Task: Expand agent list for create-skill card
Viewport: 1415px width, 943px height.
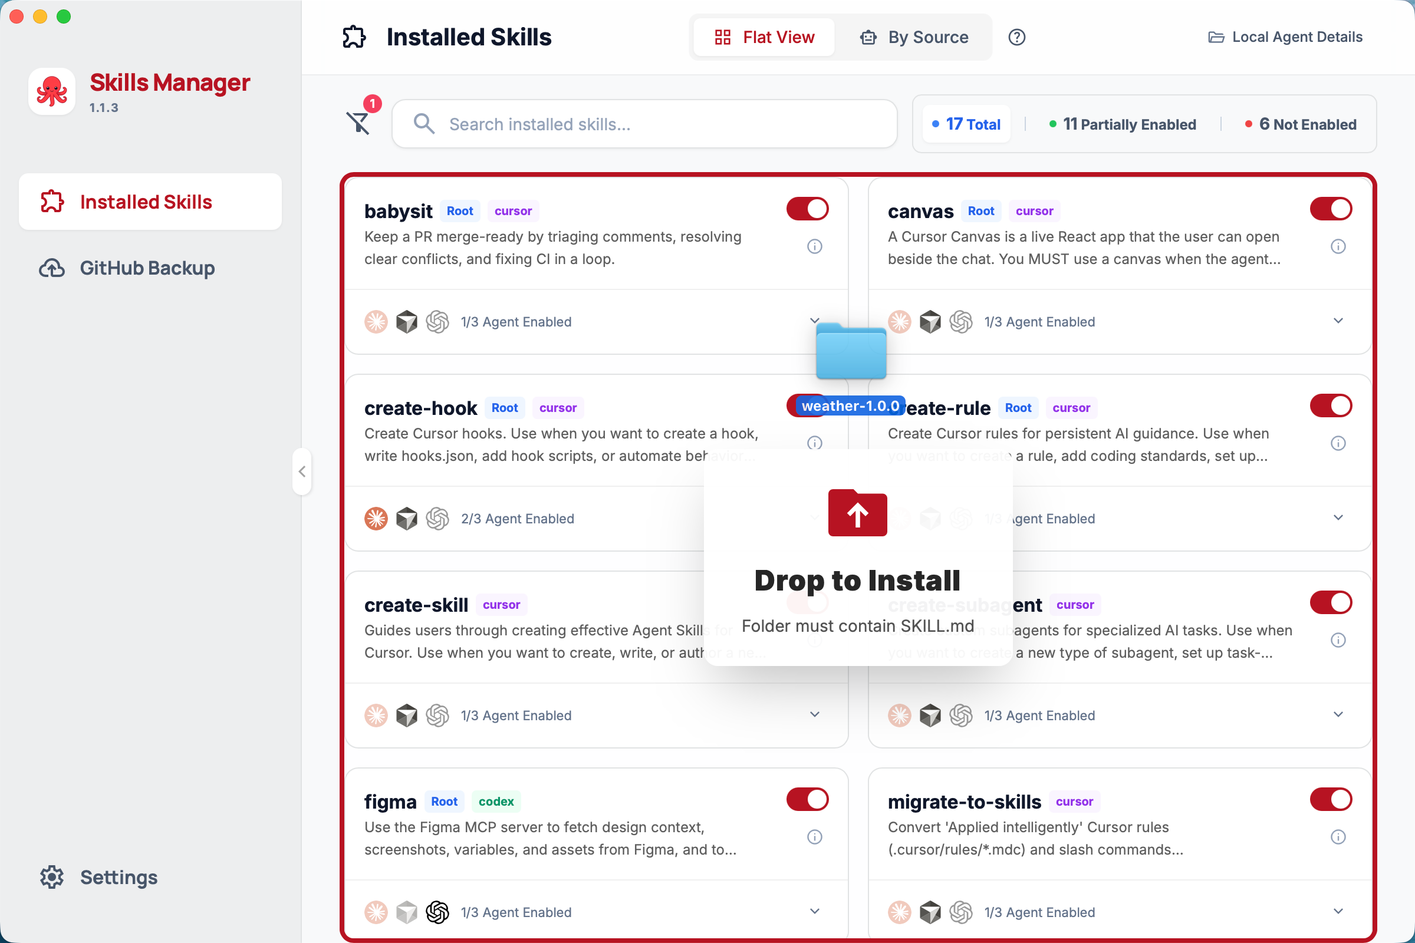Action: tap(814, 714)
